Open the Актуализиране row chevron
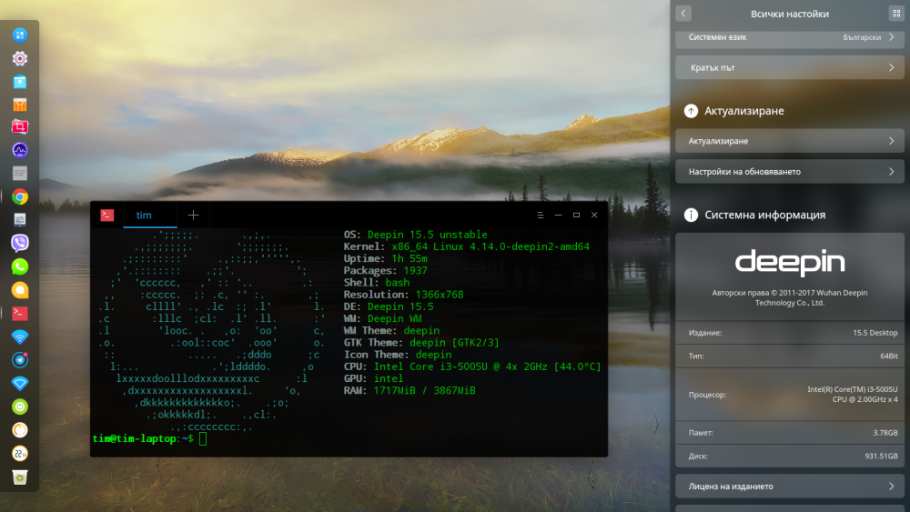 pos(892,141)
